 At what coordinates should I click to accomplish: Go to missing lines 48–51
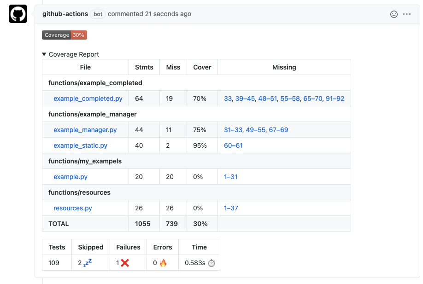point(268,99)
